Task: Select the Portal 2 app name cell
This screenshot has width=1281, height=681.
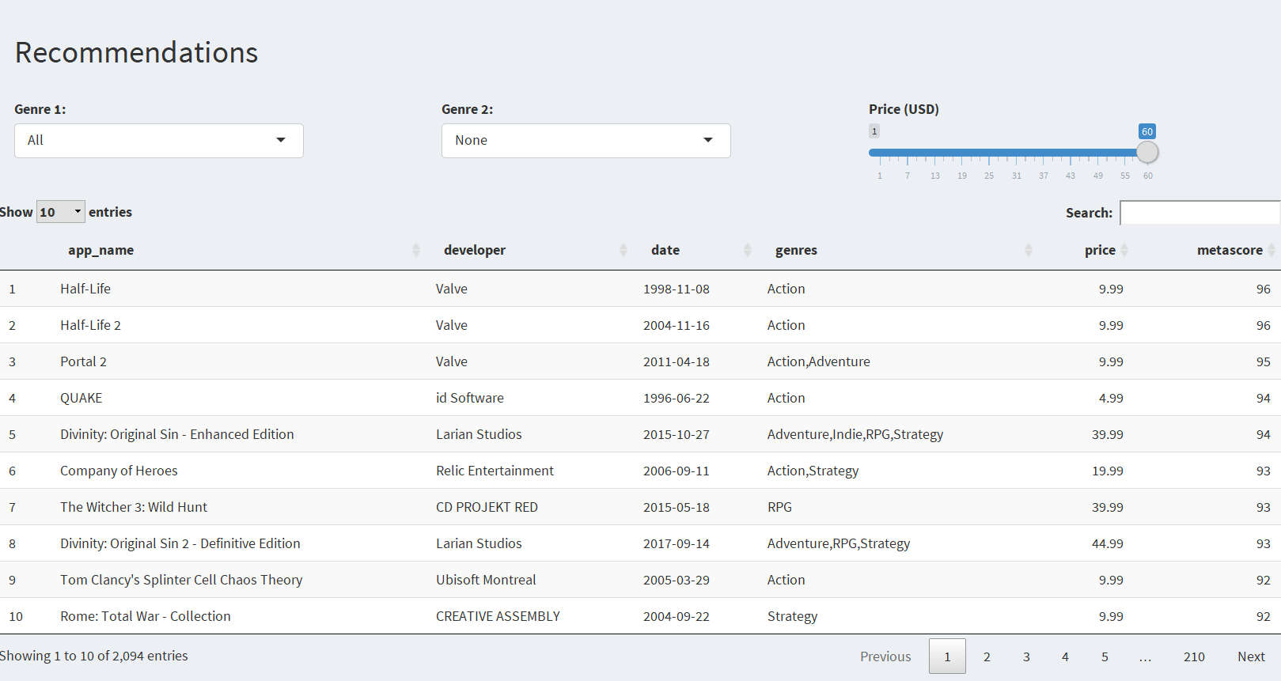Action: (83, 361)
